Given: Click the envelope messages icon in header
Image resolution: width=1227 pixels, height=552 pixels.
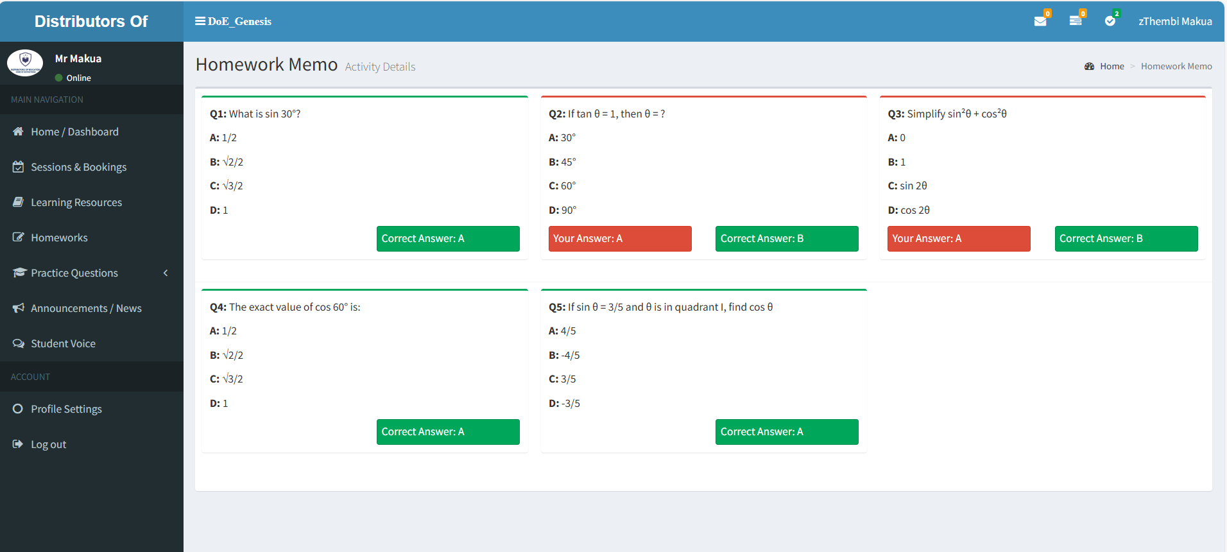Looking at the screenshot, I should pos(1040,21).
